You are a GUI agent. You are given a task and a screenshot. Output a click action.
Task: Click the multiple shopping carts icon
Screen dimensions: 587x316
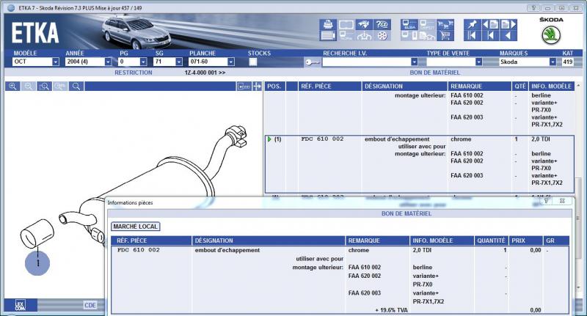click(x=445, y=25)
